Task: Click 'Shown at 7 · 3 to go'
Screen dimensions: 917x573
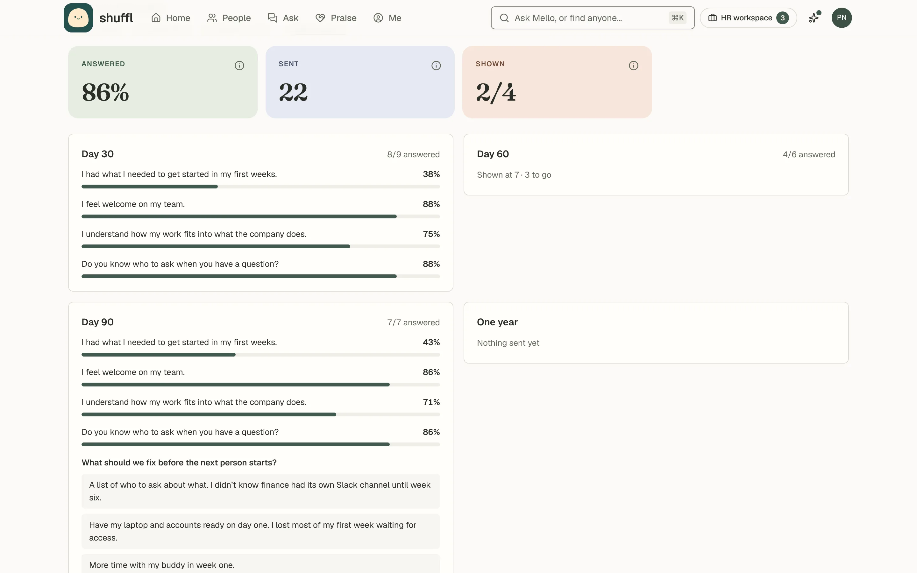Action: 514,175
